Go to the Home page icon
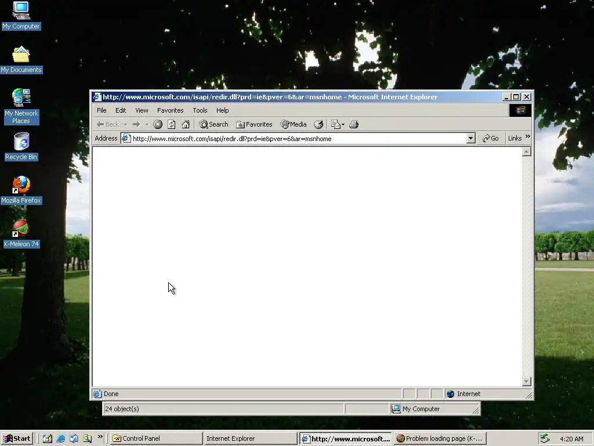Screen dimensions: 594x446 pyautogui.click(x=186, y=124)
